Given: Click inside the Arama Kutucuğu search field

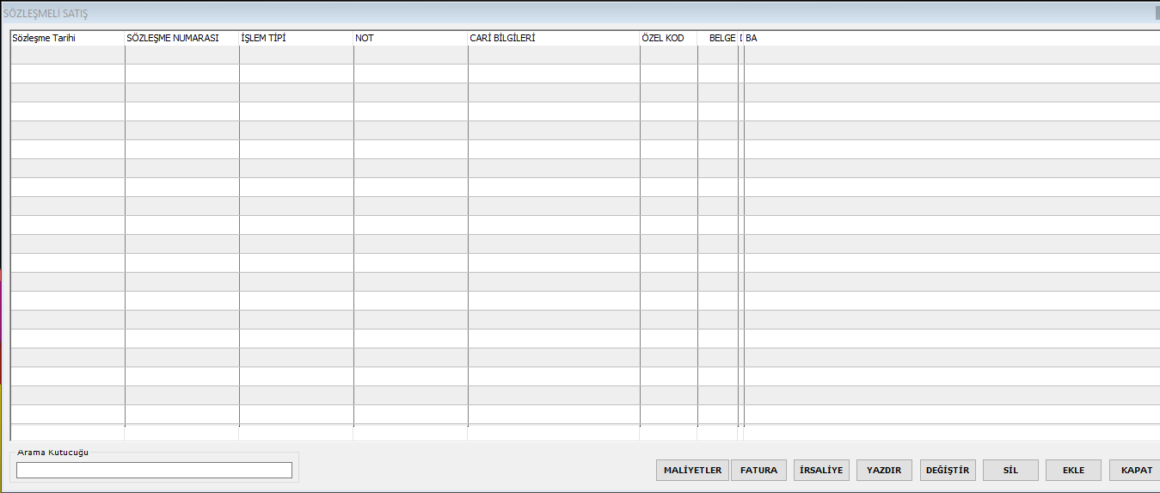Looking at the screenshot, I should [154, 470].
